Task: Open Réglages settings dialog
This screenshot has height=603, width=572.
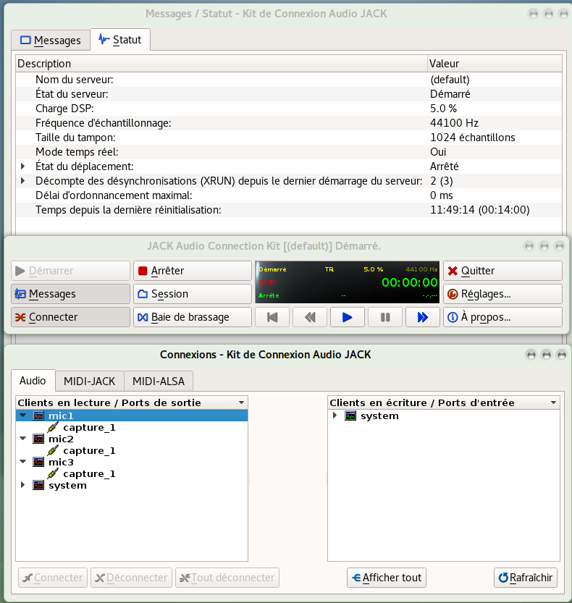Action: pyautogui.click(x=502, y=294)
